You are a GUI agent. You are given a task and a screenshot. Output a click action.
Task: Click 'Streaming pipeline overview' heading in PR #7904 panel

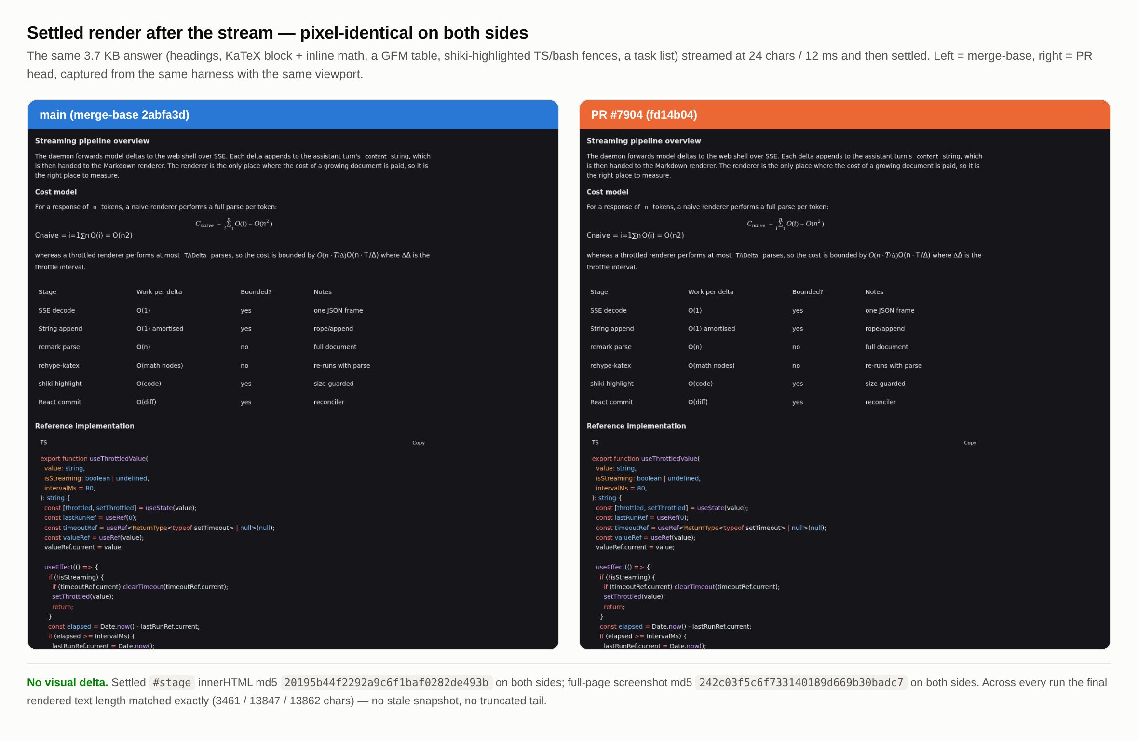tap(644, 141)
